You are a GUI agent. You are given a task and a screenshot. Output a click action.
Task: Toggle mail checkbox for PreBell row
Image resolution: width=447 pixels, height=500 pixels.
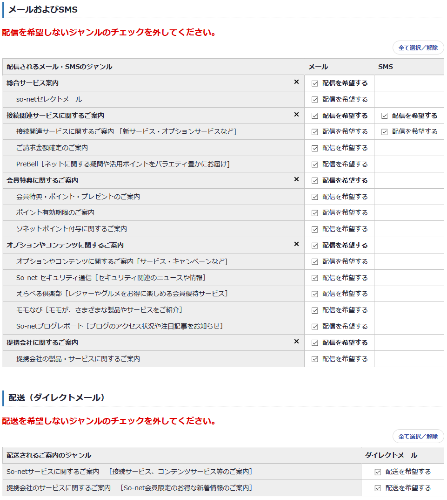tap(315, 164)
